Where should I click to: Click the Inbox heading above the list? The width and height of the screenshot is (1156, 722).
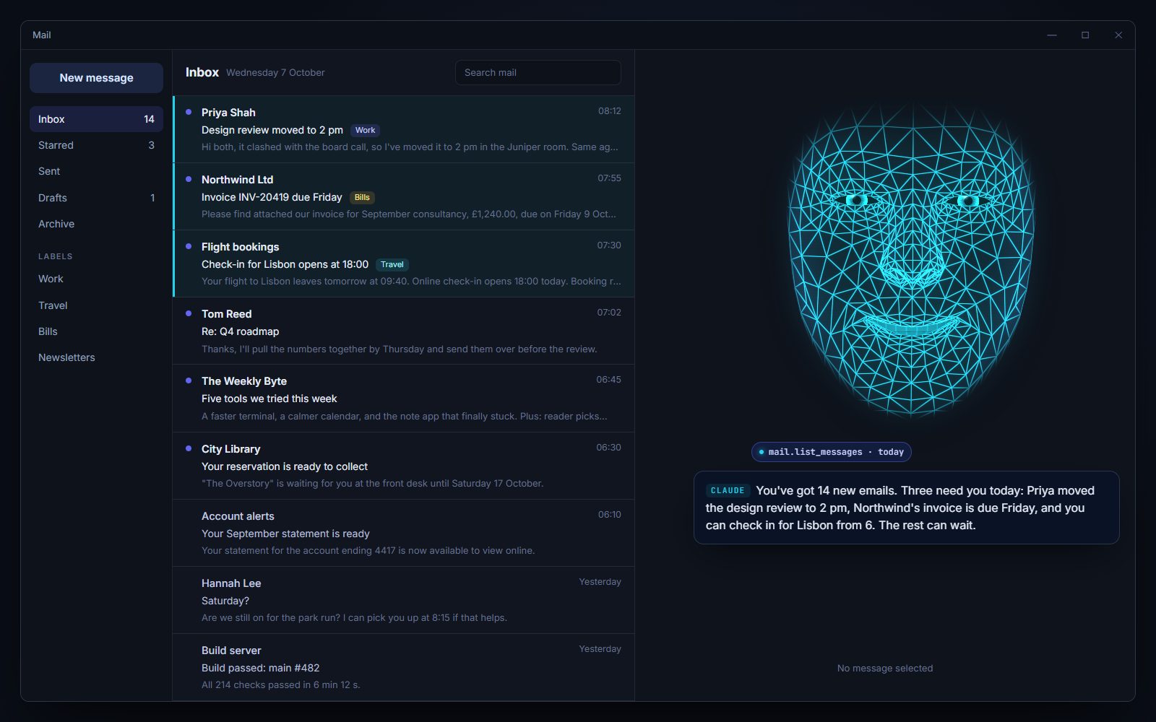[x=202, y=72]
